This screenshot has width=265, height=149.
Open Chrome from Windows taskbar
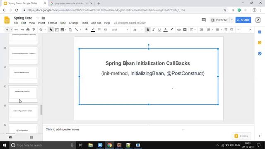click(x=109, y=145)
